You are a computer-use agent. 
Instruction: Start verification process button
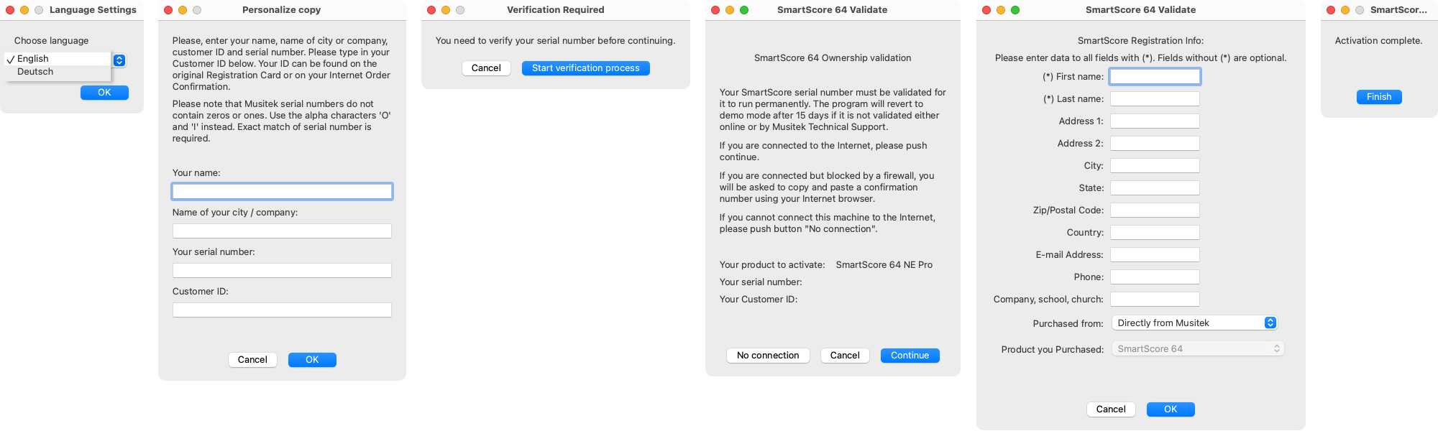(585, 68)
